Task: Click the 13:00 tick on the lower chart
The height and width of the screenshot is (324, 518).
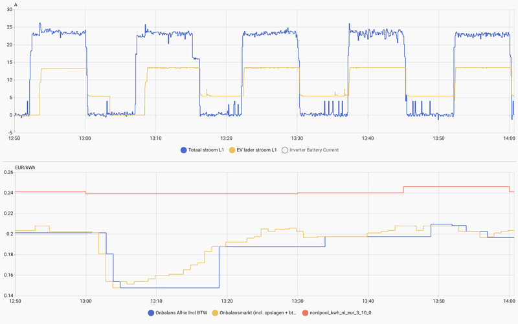Action: pos(85,301)
